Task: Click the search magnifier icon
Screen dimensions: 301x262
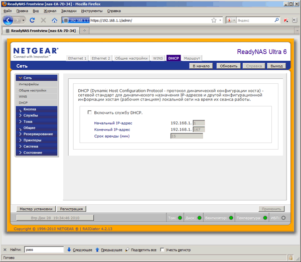Action: [x=276, y=20]
